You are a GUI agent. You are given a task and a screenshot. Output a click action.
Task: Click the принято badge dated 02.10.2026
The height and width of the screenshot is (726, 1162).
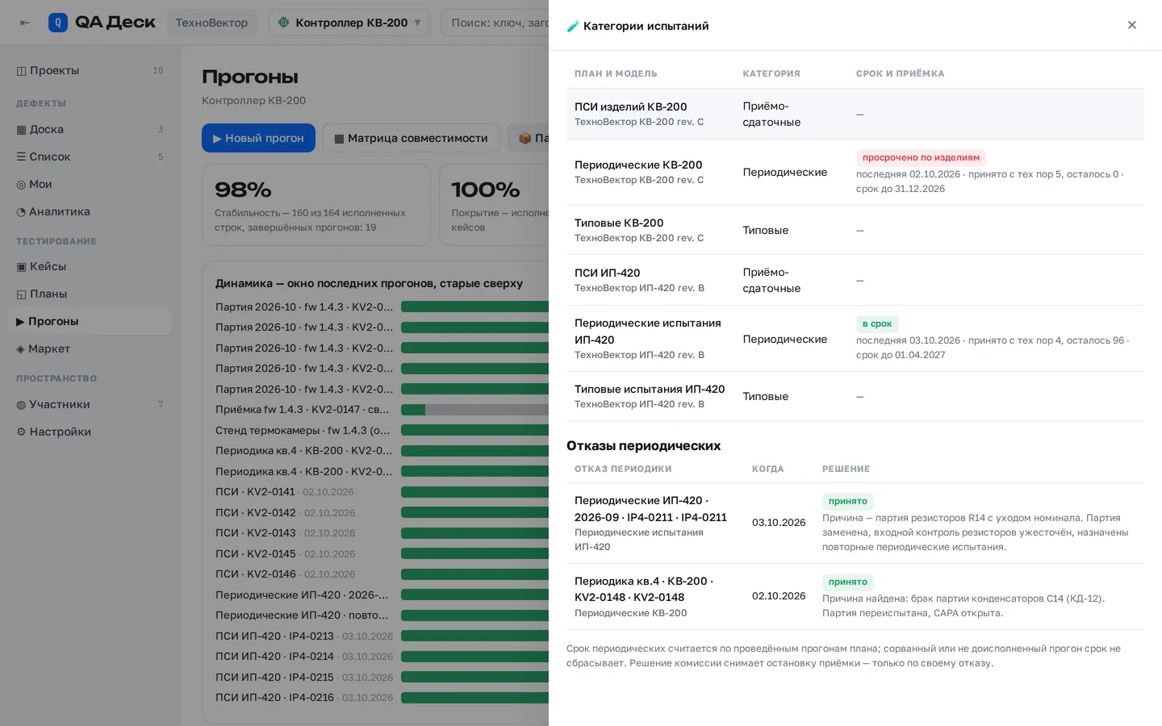click(848, 582)
